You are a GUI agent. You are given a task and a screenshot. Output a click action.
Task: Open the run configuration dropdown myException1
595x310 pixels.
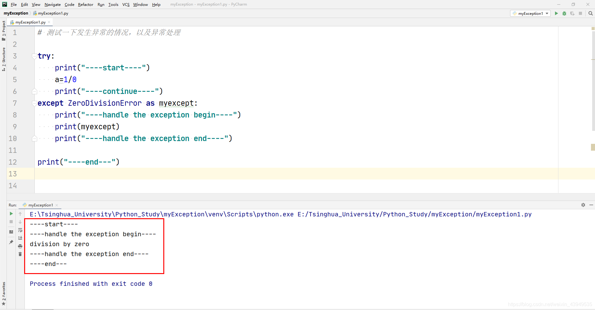[x=530, y=13]
